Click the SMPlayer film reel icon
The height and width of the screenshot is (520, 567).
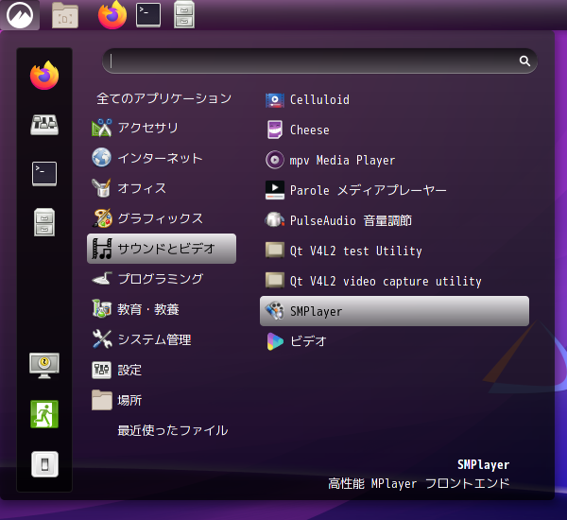point(275,310)
